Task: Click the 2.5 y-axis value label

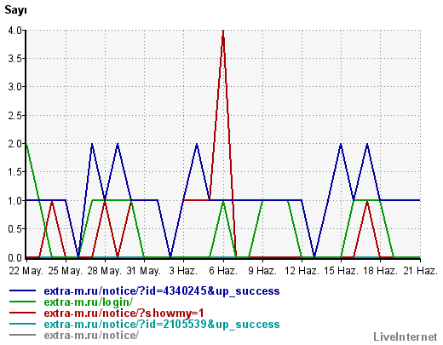Action: click(x=15, y=116)
